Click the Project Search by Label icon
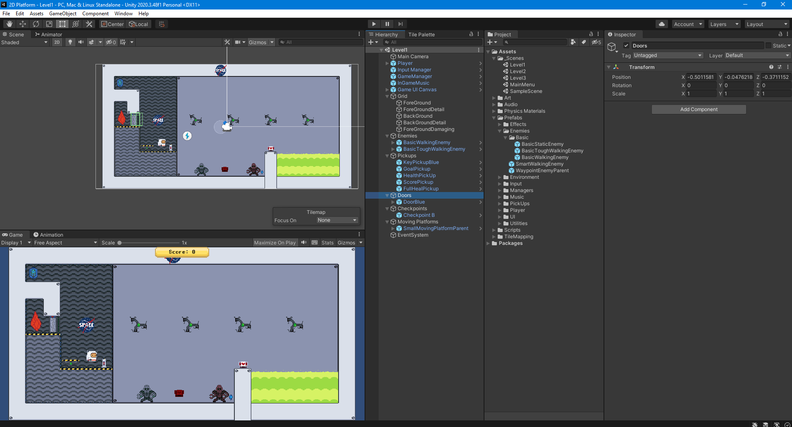This screenshot has width=792, height=427. (x=584, y=42)
